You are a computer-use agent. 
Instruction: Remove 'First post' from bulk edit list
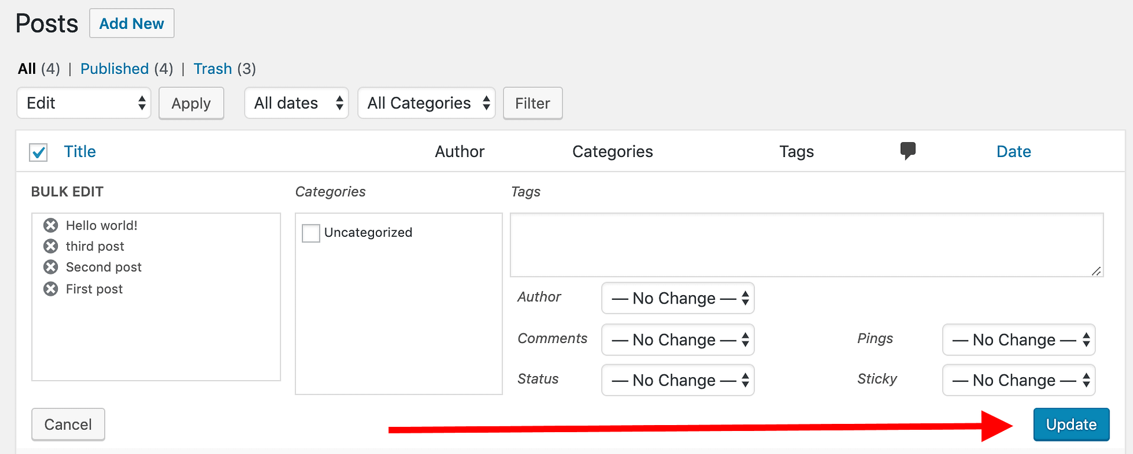(x=51, y=289)
